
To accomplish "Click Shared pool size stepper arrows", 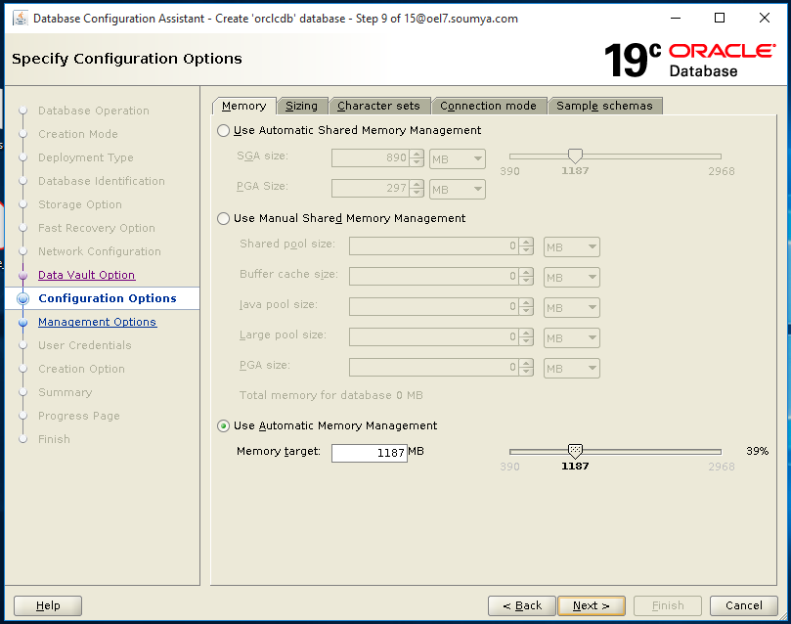I will 526,246.
